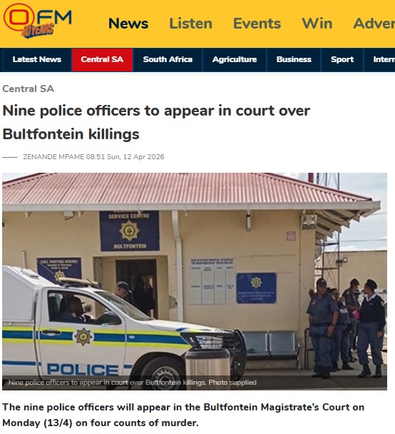Click the article publication date
Screen dimensions: 395x434
[125, 157]
